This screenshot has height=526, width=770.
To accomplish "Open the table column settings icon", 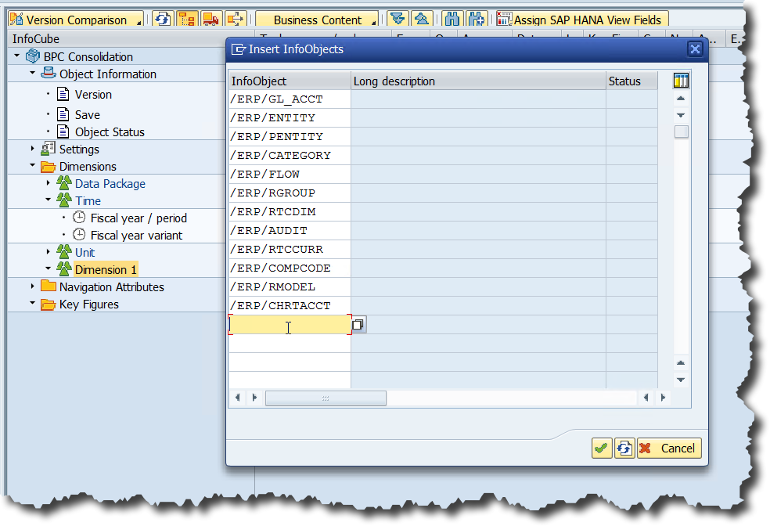I will [681, 81].
